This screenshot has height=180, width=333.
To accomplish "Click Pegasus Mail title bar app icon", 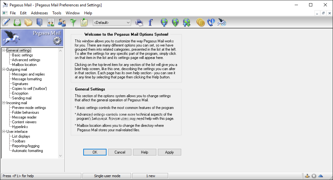I will point(5,5).
